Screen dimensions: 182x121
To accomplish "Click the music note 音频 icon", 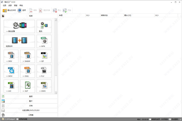I will click(3, 96).
